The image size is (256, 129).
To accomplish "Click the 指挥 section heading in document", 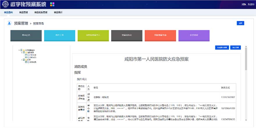I will coord(78,73).
